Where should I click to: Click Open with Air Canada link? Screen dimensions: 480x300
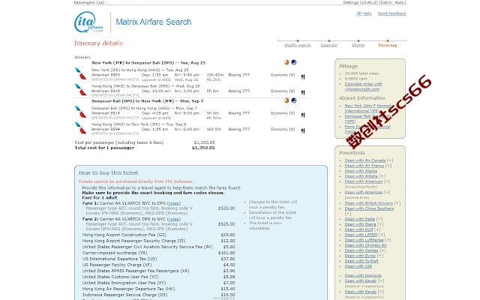coord(365,160)
